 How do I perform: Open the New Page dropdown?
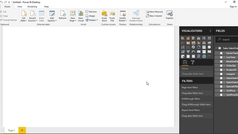[x=73, y=16]
